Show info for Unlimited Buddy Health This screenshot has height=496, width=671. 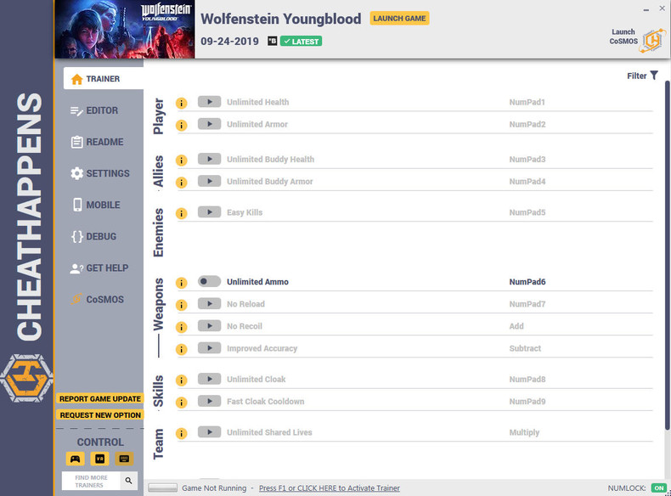click(x=182, y=161)
